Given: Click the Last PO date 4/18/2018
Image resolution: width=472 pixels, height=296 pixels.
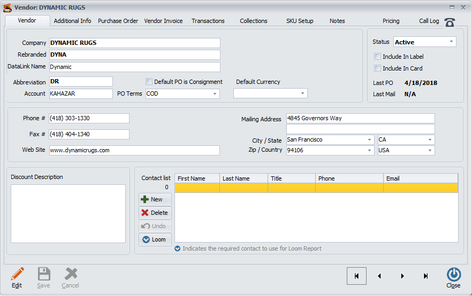Looking at the screenshot, I should click(x=421, y=83).
